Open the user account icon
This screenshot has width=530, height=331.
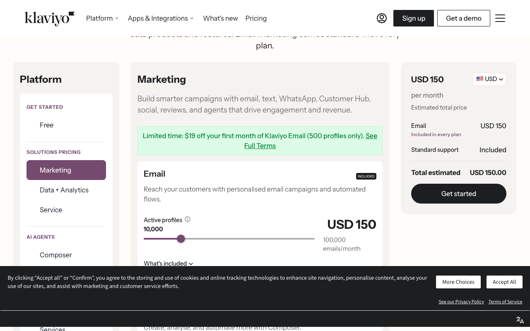click(x=382, y=18)
